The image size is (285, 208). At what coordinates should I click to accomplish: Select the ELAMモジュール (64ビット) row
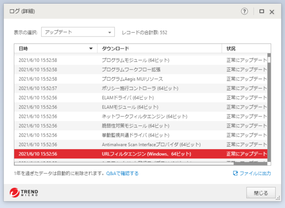[141, 107]
